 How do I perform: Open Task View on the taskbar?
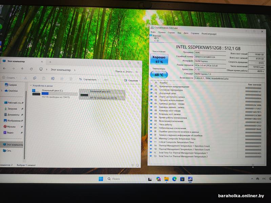point(150,179)
